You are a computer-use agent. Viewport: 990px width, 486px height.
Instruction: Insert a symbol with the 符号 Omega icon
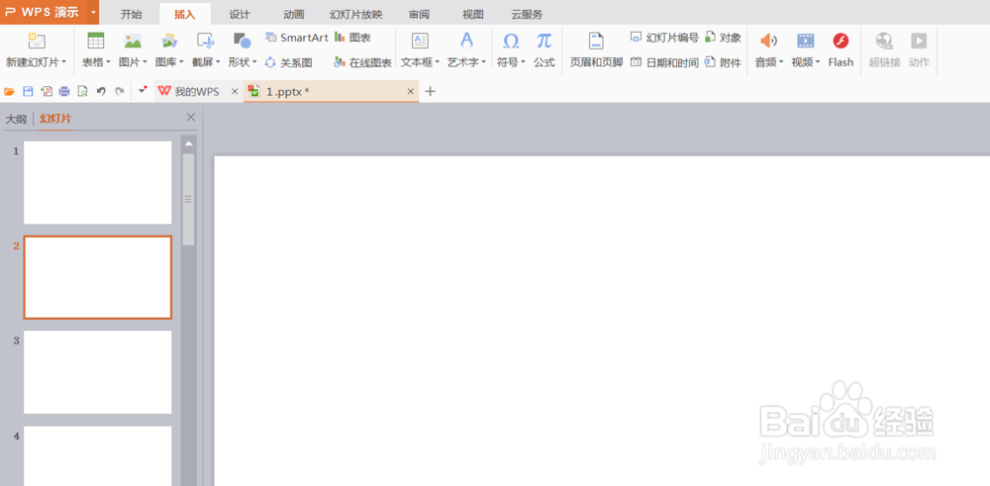click(x=511, y=41)
